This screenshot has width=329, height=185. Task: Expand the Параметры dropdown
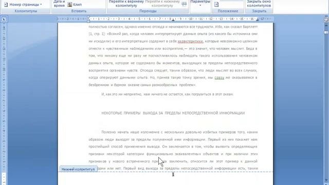point(200,4)
